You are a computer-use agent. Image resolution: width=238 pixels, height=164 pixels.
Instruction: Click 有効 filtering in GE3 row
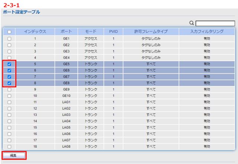[x=207, y=51]
